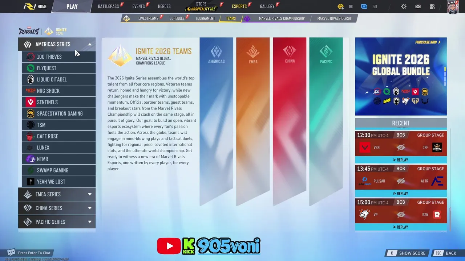The image size is (465, 261).
Task: Watch replay of VP vs RSN match
Action: (401, 227)
